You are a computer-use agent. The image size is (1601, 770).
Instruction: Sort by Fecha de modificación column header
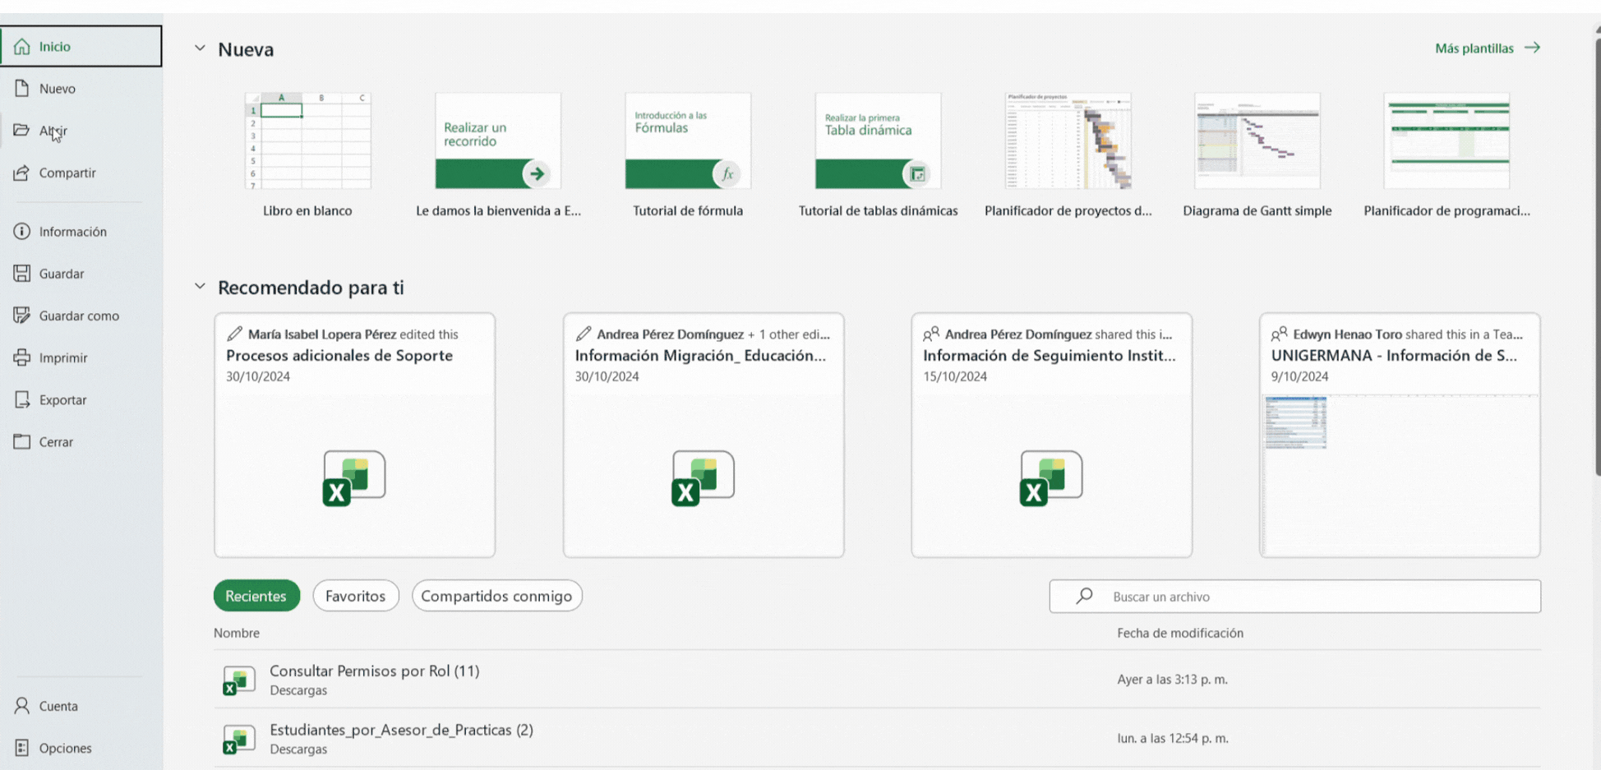[x=1180, y=633]
